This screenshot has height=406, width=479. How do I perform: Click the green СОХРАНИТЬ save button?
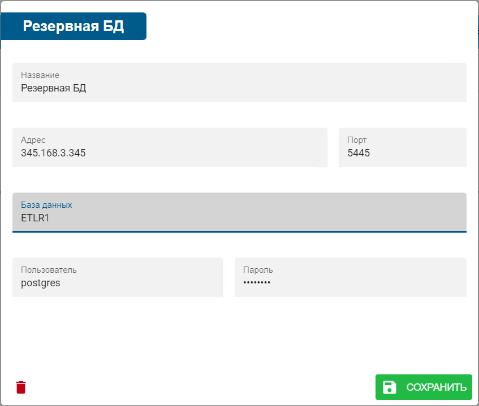coord(424,387)
